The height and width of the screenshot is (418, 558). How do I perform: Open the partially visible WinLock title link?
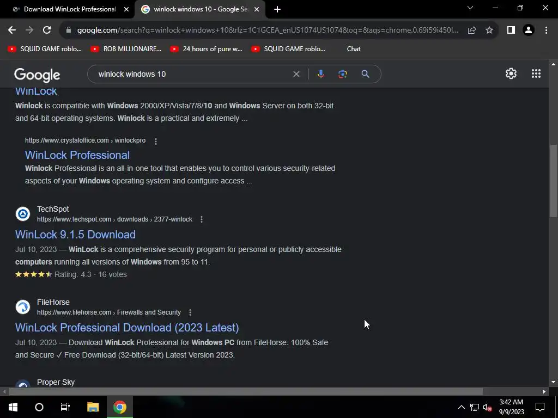click(x=36, y=91)
